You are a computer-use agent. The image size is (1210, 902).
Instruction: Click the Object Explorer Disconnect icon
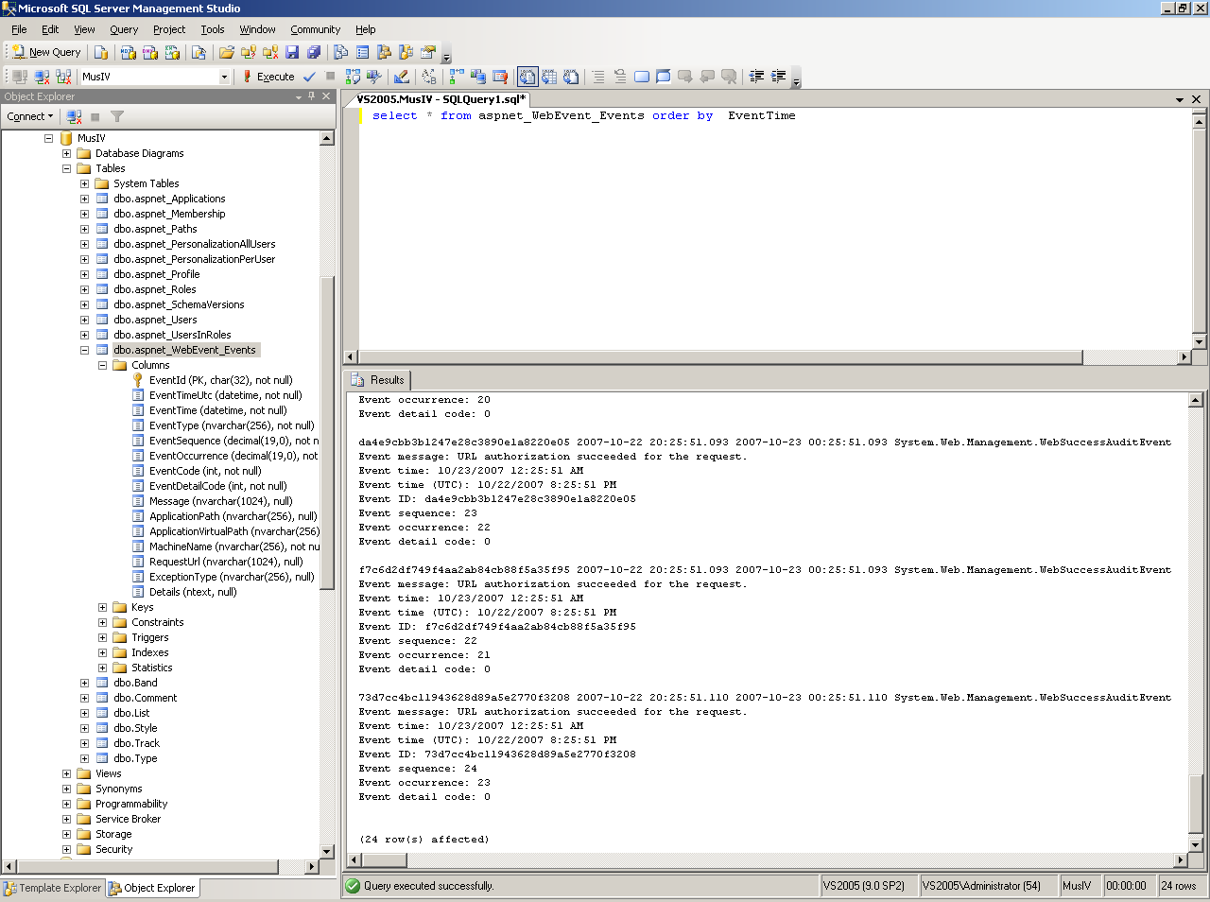74,116
